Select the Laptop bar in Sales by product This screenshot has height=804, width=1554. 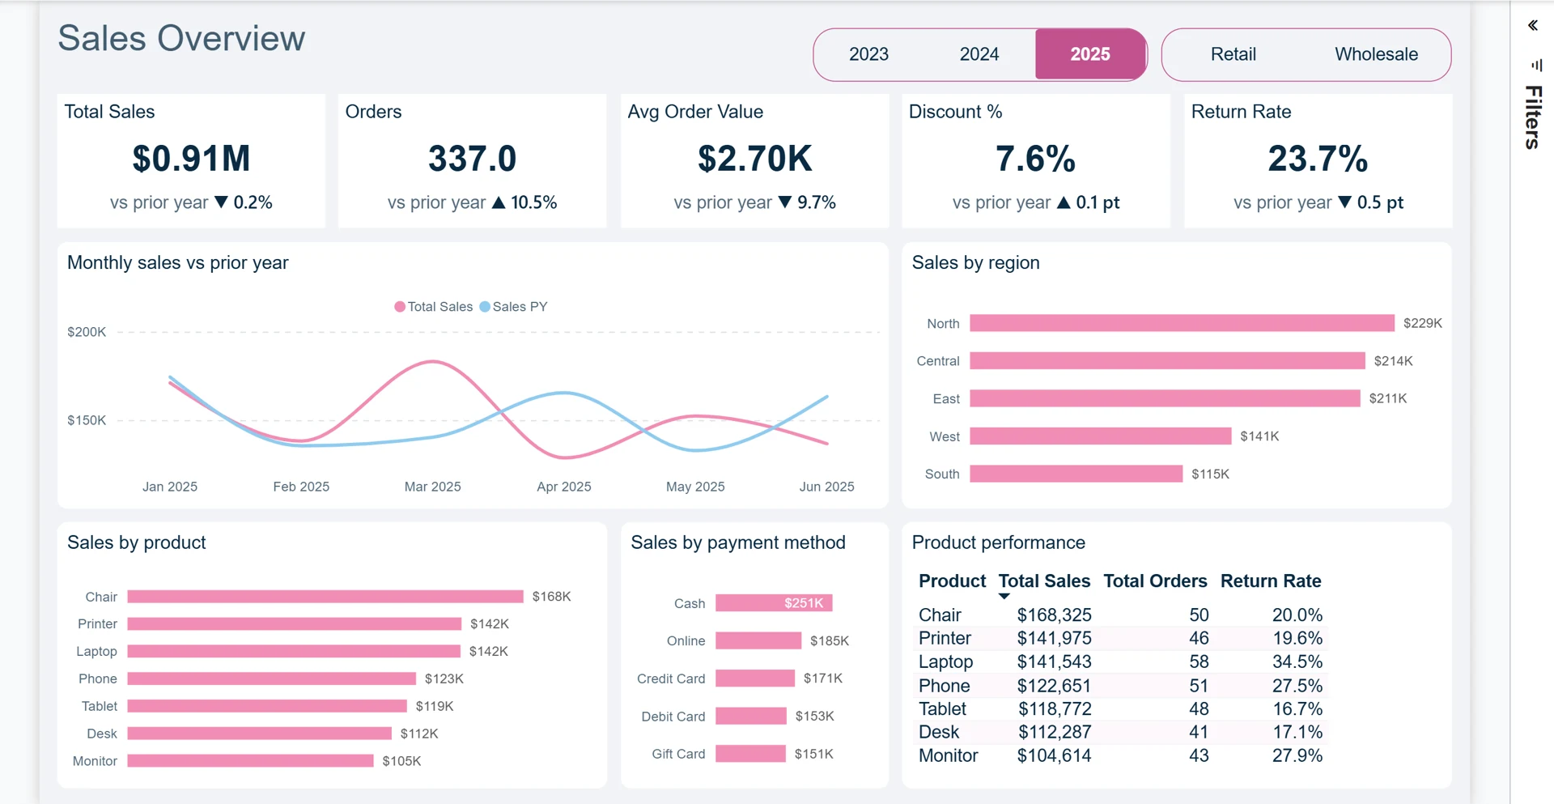tap(294, 652)
